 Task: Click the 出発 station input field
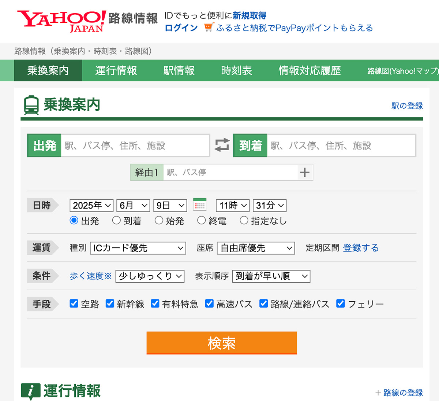click(x=135, y=146)
